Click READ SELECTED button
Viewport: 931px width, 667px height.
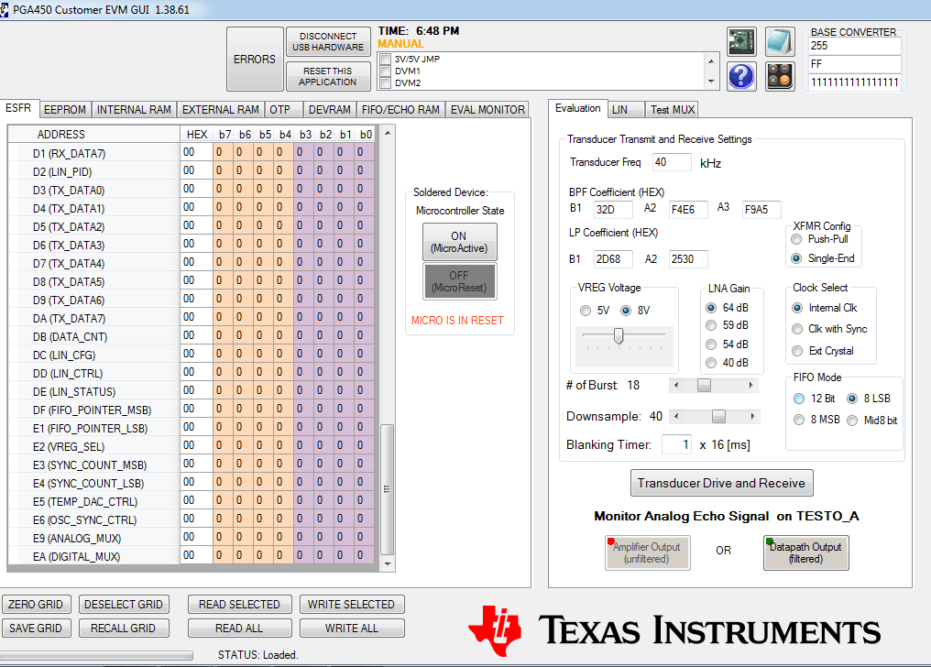point(239,604)
